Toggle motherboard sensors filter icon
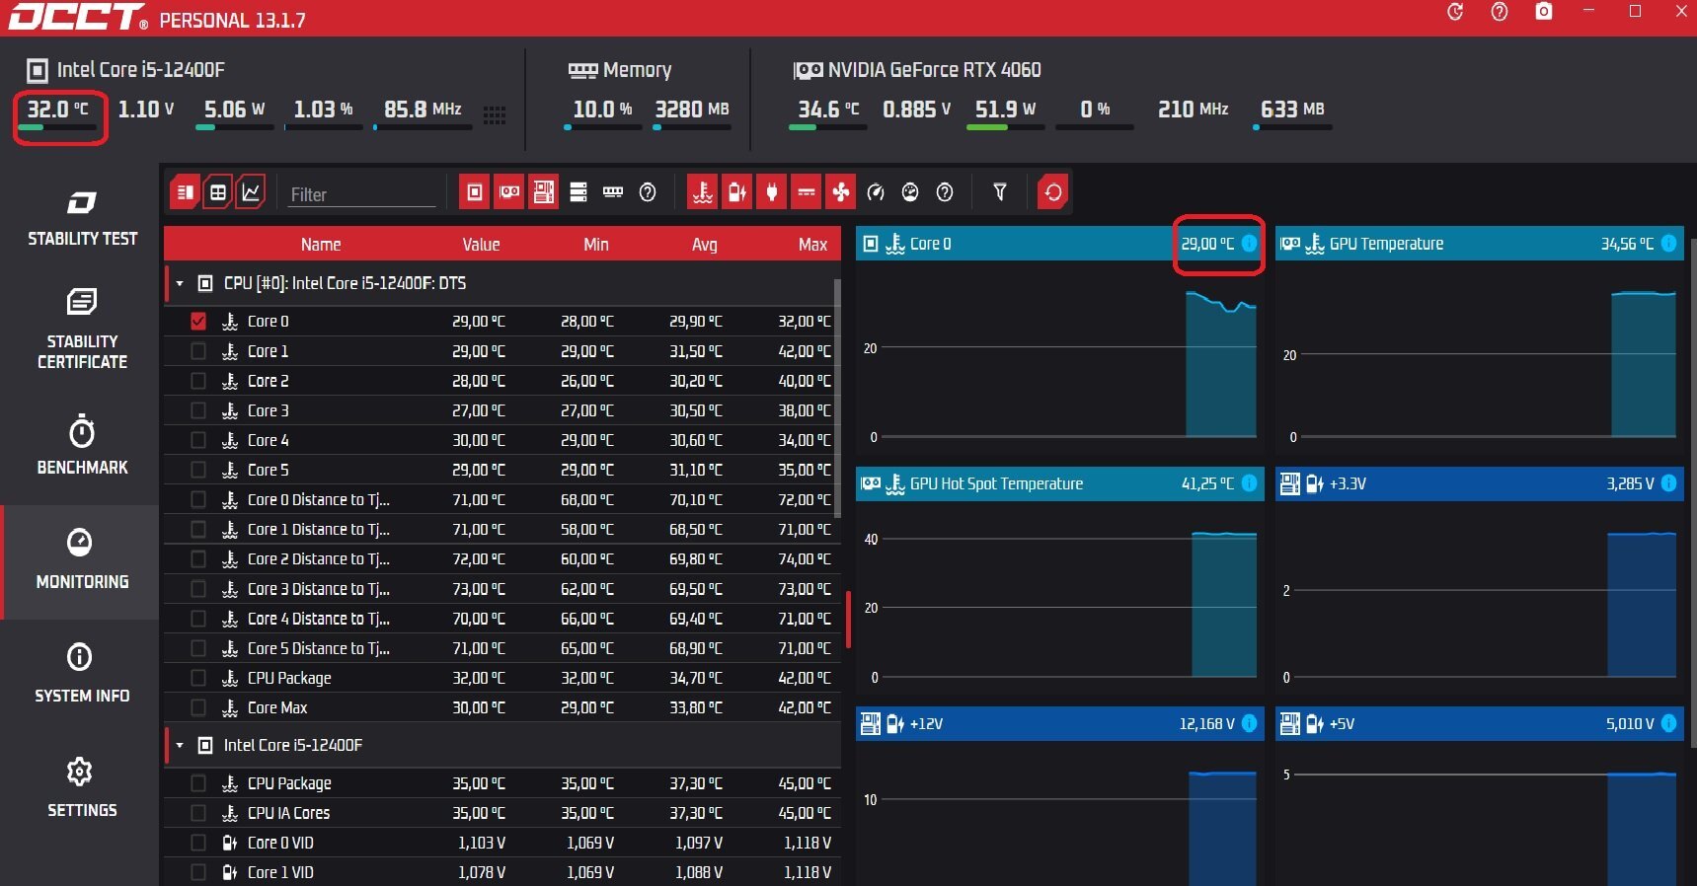The image size is (1697, 886). click(544, 192)
